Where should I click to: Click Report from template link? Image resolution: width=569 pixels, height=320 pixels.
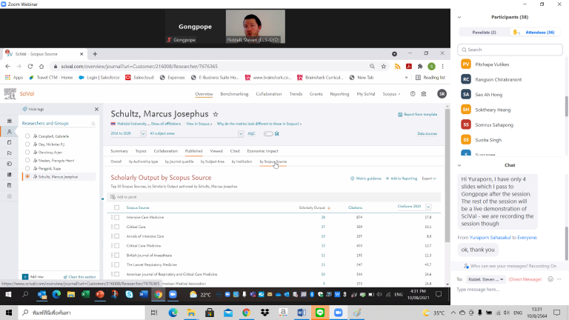[417, 114]
